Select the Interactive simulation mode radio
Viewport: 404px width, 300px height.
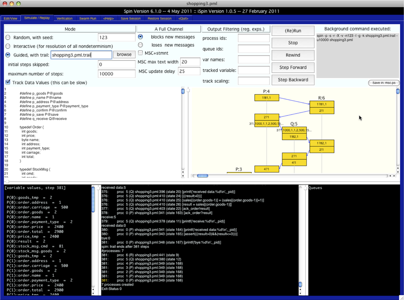coord(8,46)
